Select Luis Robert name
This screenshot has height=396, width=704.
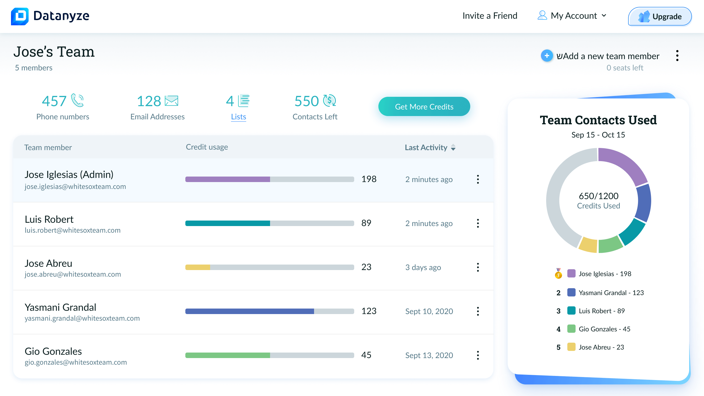point(49,219)
